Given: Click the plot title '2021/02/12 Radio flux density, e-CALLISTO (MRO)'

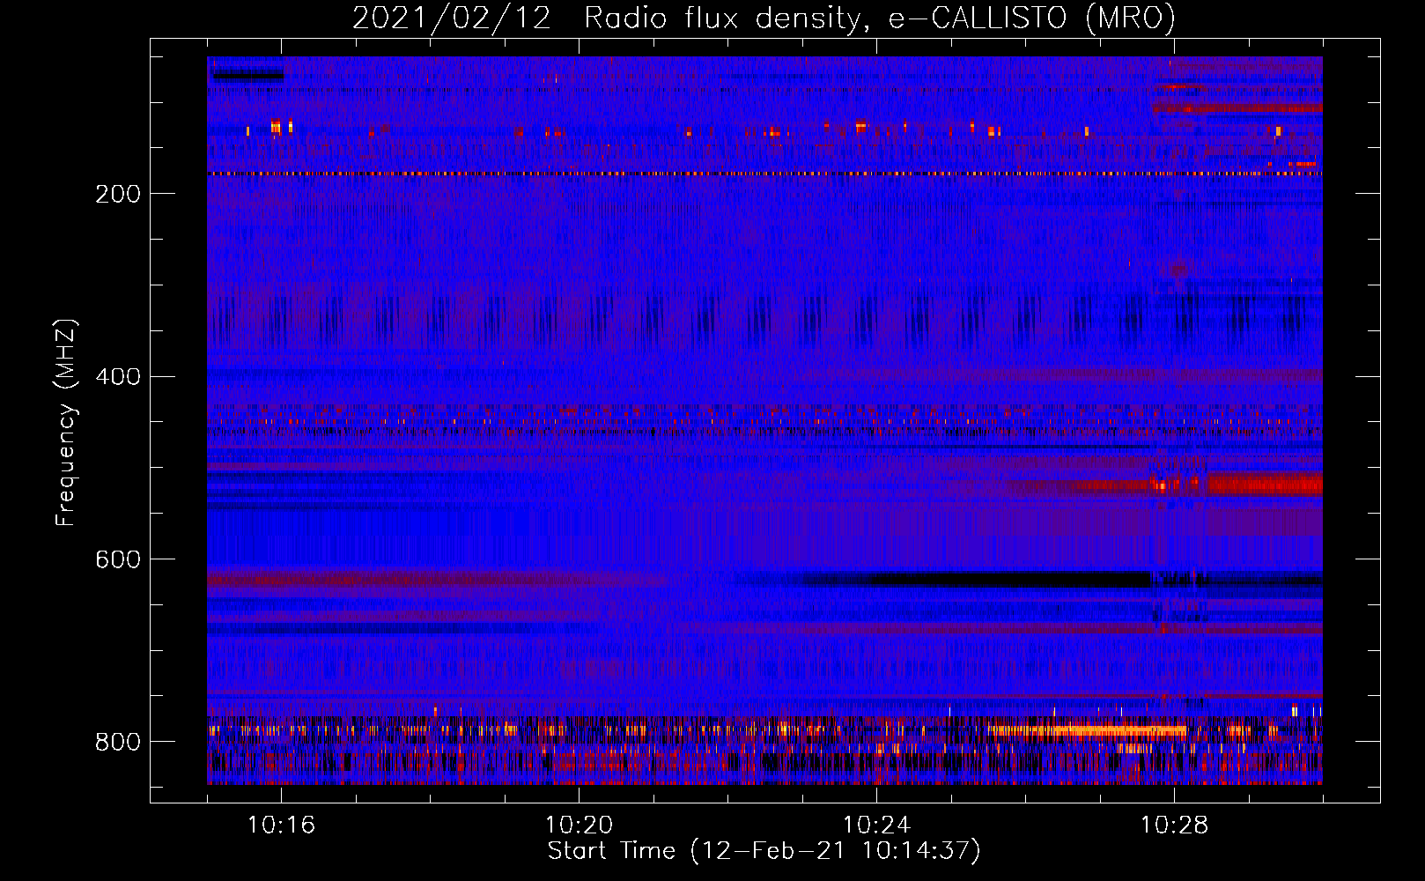Looking at the screenshot, I should coord(764,18).
